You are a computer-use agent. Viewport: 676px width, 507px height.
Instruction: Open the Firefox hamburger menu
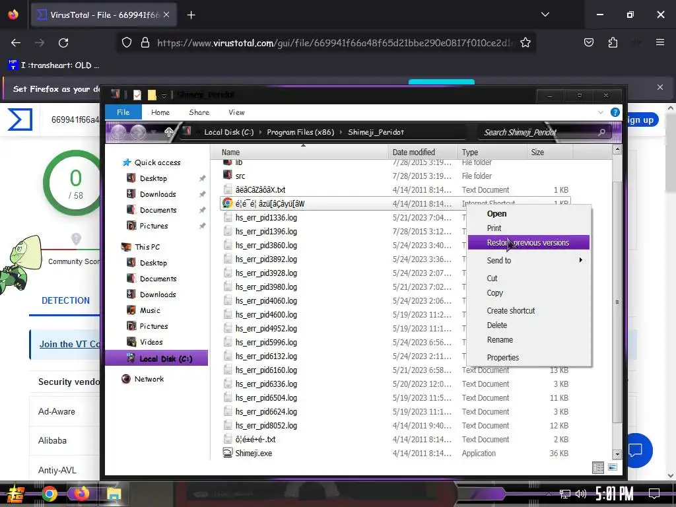(x=659, y=42)
